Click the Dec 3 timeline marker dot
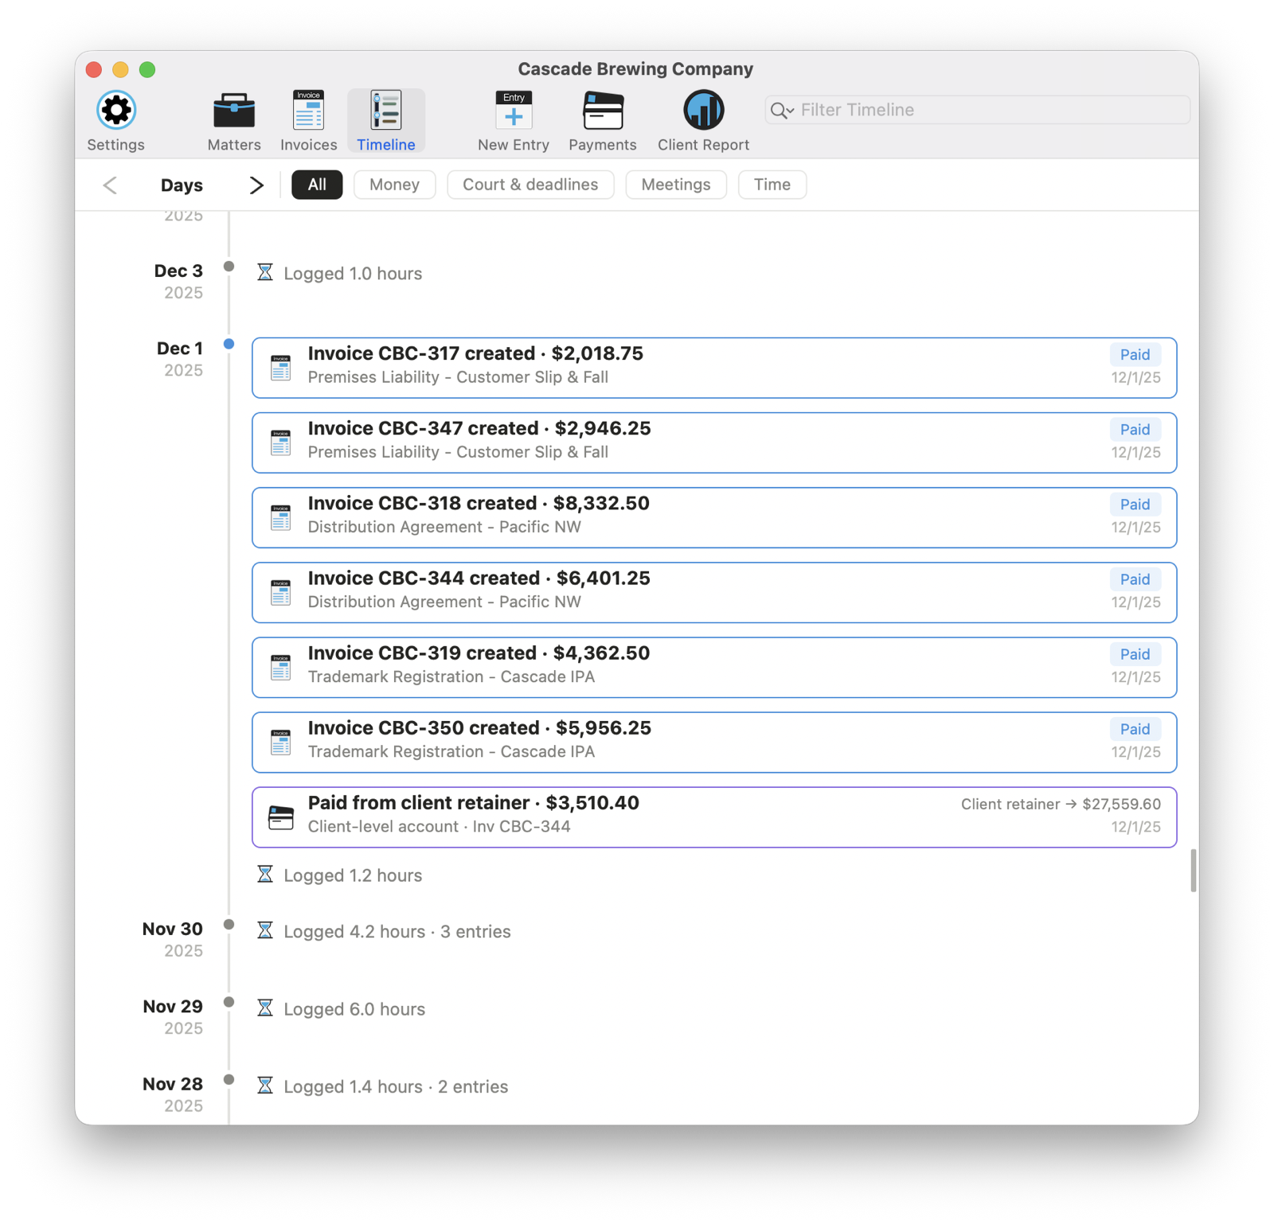This screenshot has width=1274, height=1224. 229,267
